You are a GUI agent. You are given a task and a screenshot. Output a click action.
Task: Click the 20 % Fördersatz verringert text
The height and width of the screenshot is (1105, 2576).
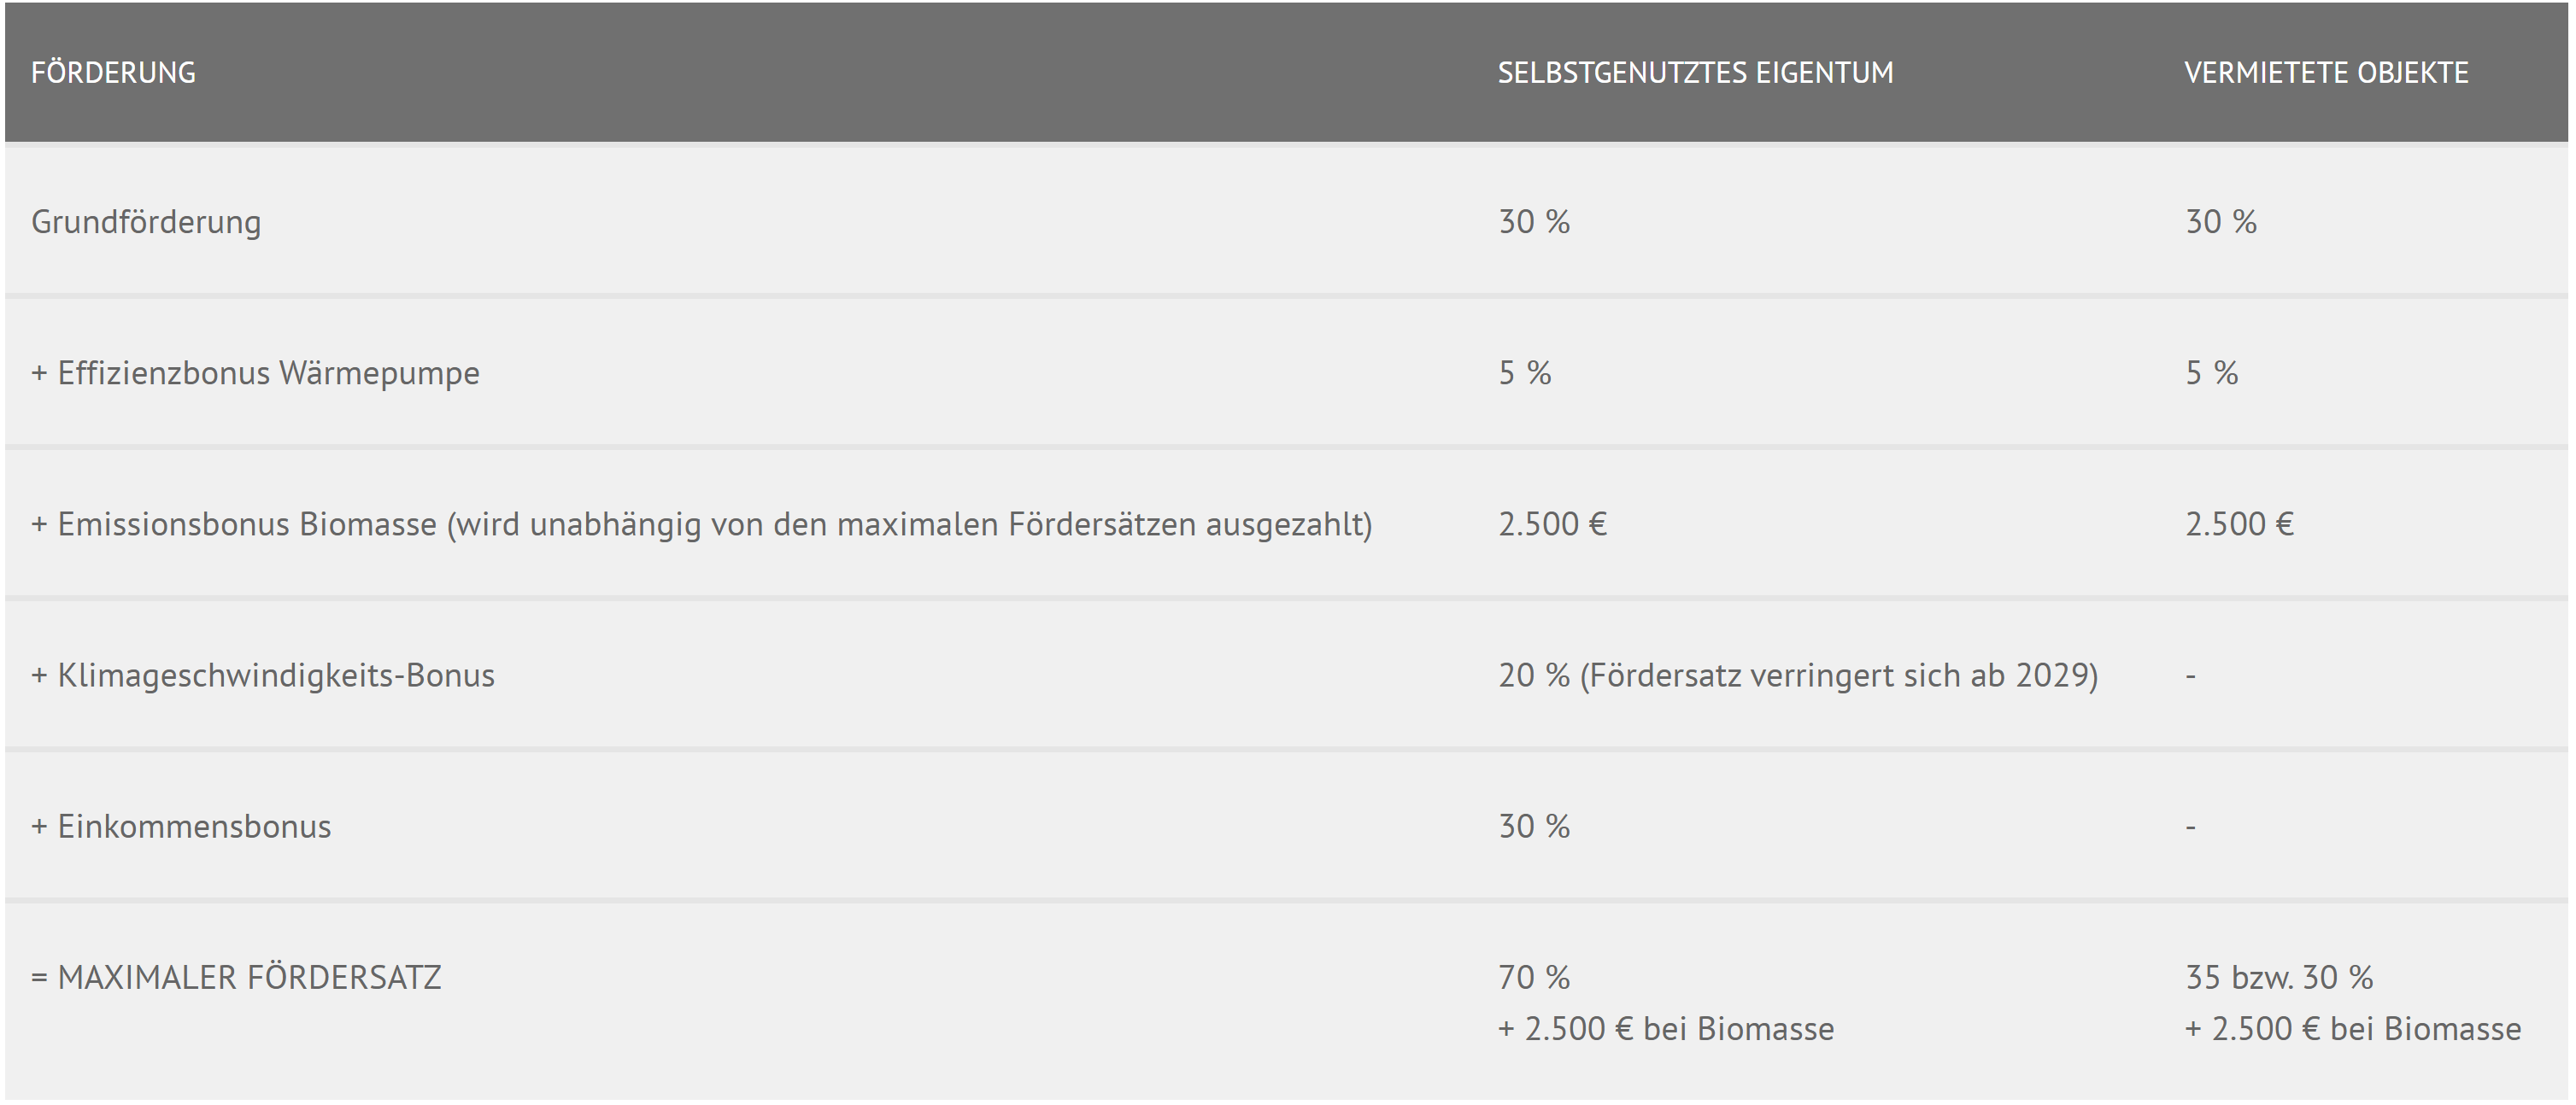[x=1797, y=676]
